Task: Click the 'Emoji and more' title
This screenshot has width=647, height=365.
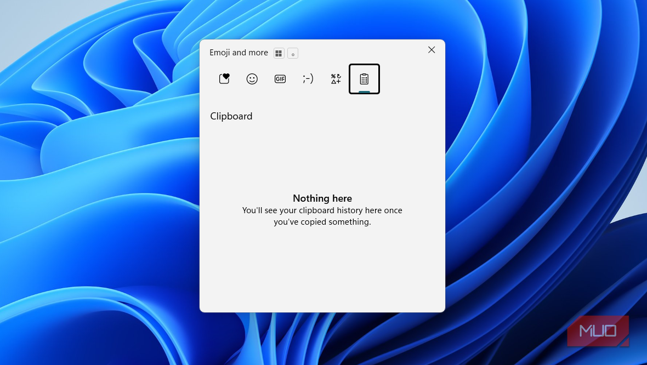Action: [x=239, y=53]
